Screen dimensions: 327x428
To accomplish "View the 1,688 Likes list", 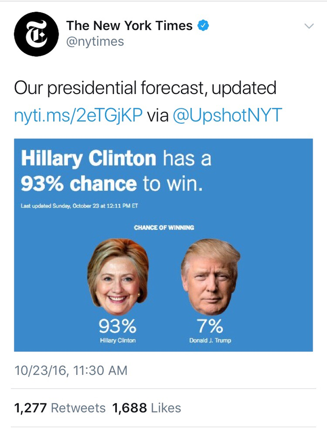I will click(147, 408).
